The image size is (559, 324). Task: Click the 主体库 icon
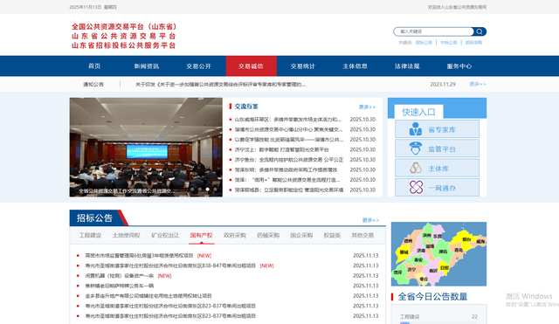click(x=416, y=168)
